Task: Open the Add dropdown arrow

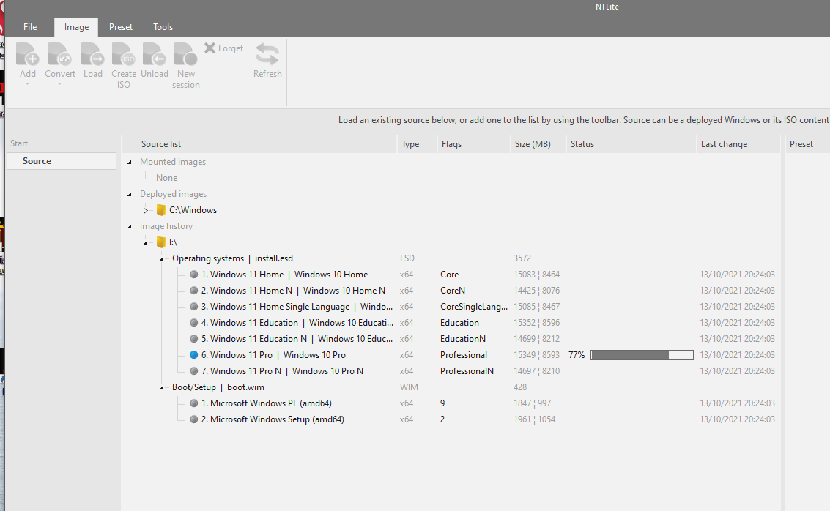Action: tap(28, 84)
